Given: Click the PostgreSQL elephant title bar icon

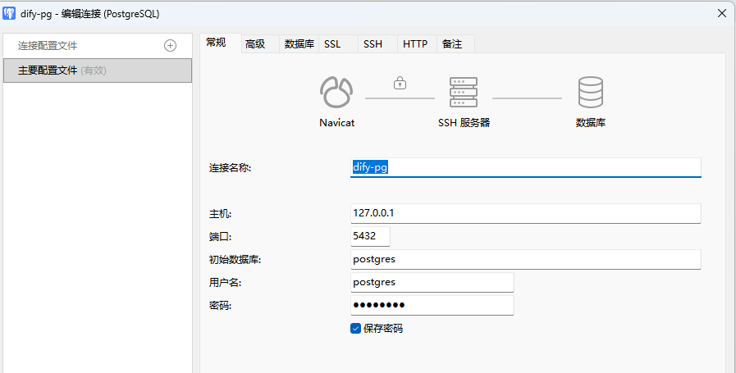Looking at the screenshot, I should click(x=9, y=13).
